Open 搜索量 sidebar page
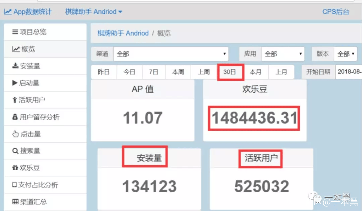The height and width of the screenshot is (211, 362). coord(45,151)
